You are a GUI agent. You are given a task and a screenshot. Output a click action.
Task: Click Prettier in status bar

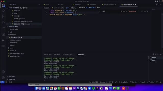(x=151, y=82)
